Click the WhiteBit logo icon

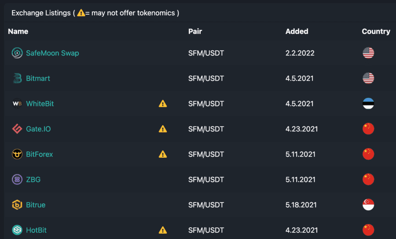pyautogui.click(x=17, y=104)
